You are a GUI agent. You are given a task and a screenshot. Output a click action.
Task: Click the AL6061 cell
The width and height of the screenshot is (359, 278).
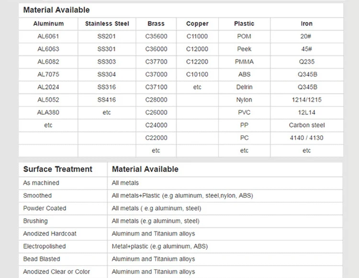point(48,36)
